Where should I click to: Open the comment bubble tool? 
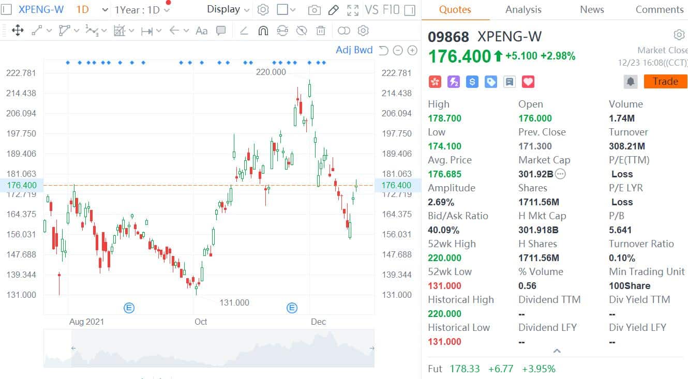[220, 31]
